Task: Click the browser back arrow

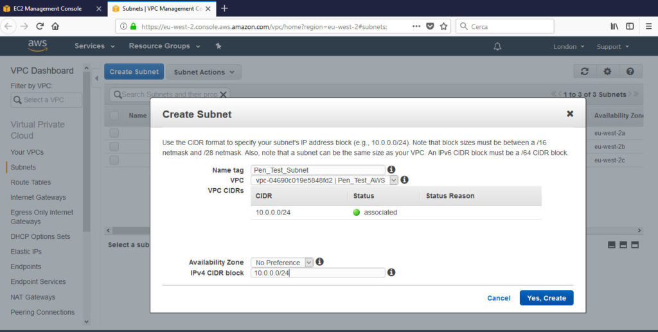Action: (x=8, y=26)
